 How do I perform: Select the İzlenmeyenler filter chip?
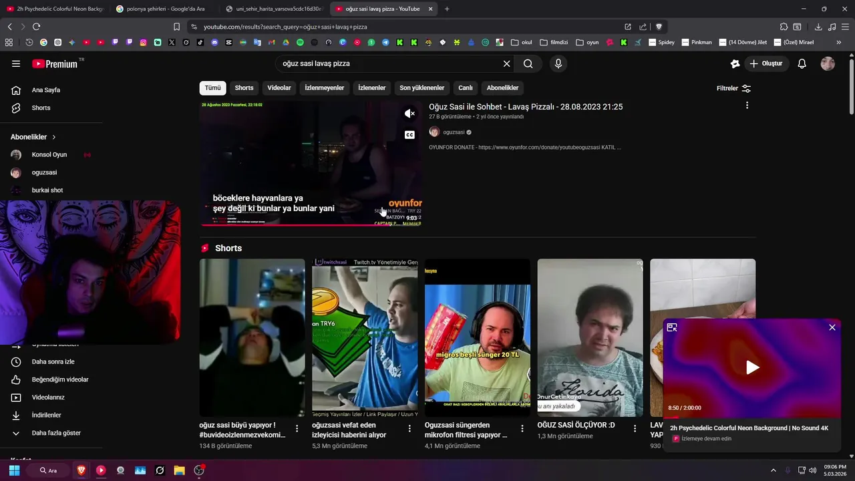click(325, 88)
